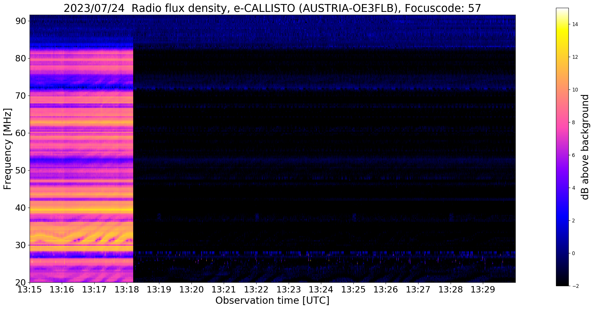
Task: Click the 'dB above background' colorbar label
Action: click(x=585, y=147)
